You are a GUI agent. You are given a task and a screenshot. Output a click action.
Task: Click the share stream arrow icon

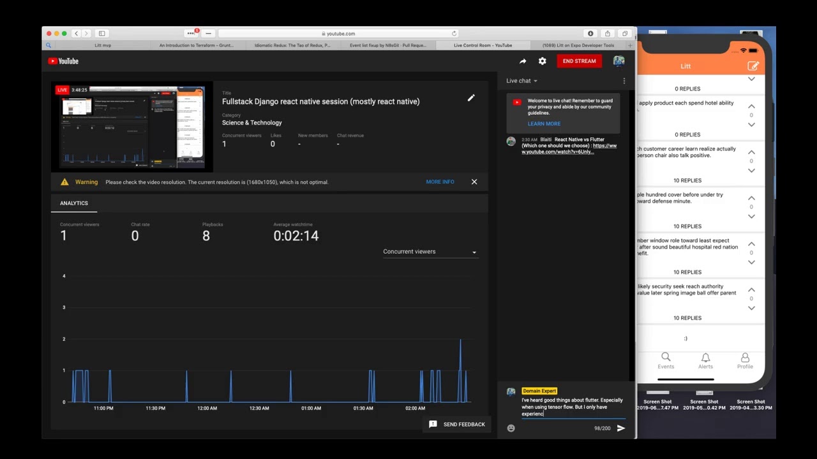pos(523,61)
